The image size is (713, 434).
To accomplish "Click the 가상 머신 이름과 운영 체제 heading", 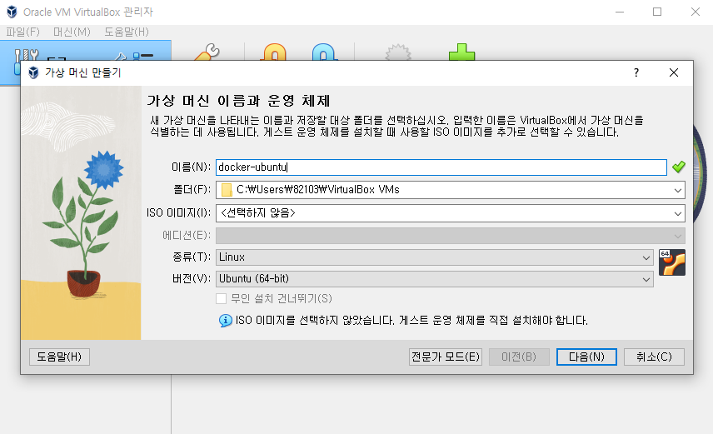I will coord(239,101).
